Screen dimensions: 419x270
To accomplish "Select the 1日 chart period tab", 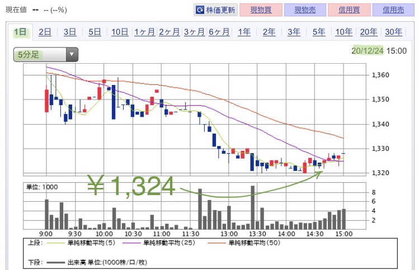I will pyautogui.click(x=20, y=32).
